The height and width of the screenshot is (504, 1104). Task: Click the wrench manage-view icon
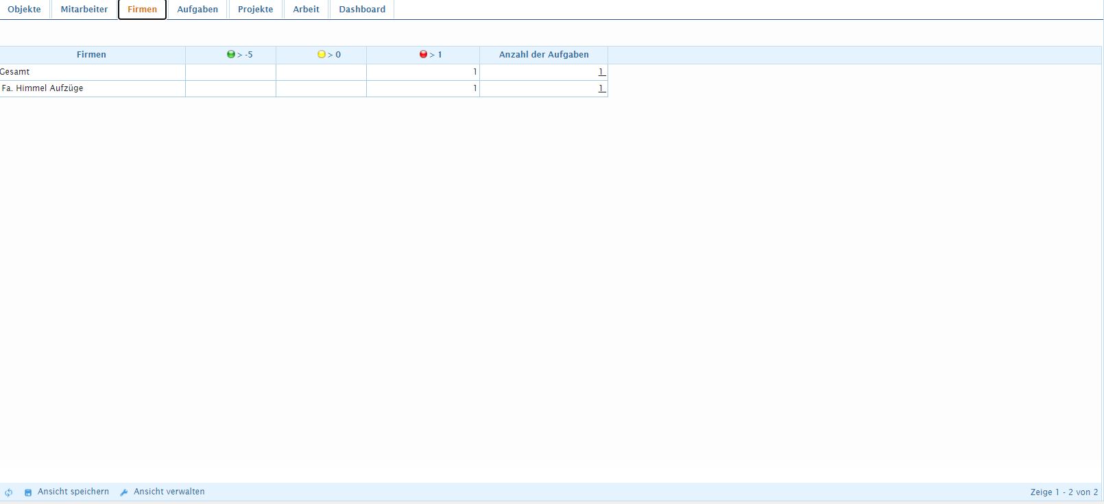pyautogui.click(x=124, y=492)
